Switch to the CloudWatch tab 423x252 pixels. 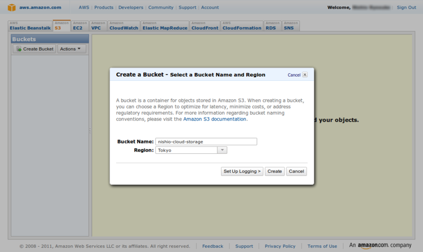124,26
